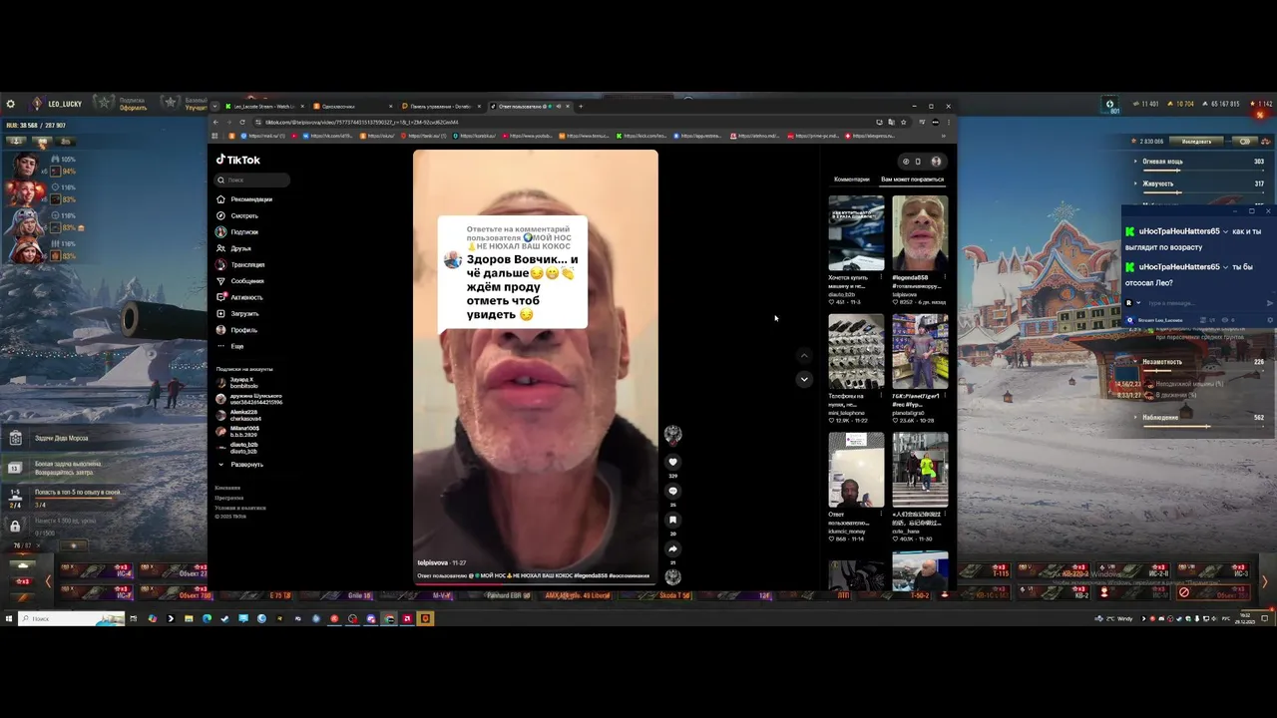
Task: Bookmark the video
Action: click(672, 520)
